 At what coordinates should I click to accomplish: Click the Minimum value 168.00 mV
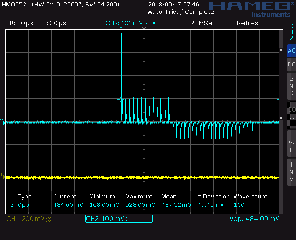click(x=105, y=205)
